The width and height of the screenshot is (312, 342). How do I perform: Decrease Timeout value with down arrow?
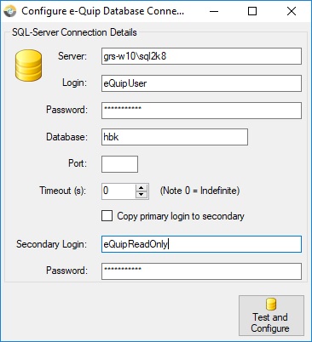(x=142, y=195)
